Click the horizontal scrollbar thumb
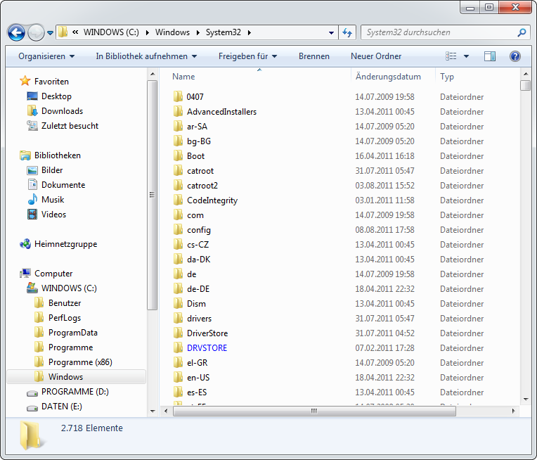This screenshot has height=460, width=537. [314, 411]
